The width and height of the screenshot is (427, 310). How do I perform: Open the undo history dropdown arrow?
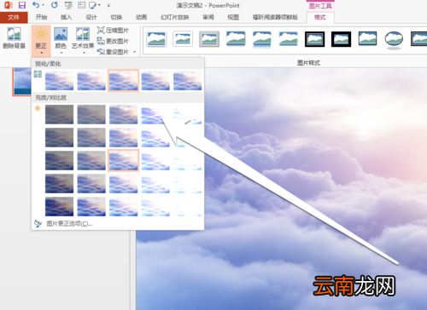click(x=43, y=5)
